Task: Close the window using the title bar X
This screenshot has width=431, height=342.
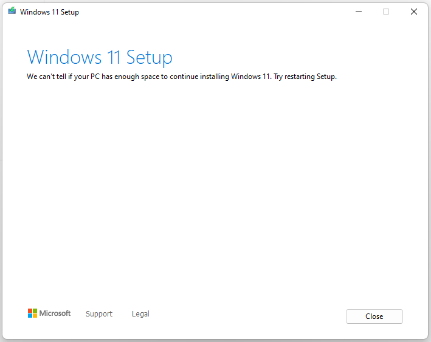Action: pos(414,12)
